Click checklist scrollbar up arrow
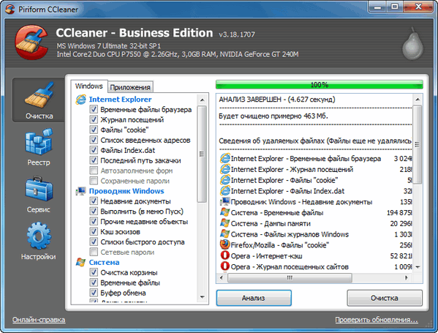The width and height of the screenshot is (438, 333). tap(203, 100)
